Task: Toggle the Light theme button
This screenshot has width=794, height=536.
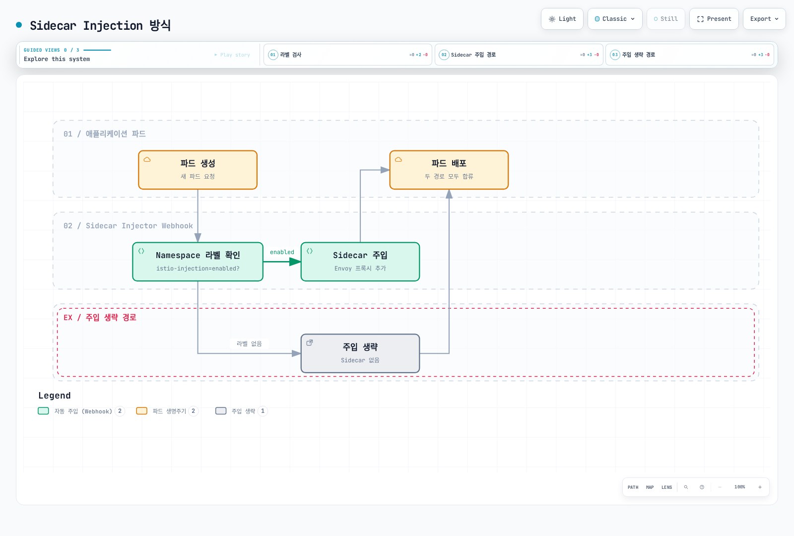Action: click(x=562, y=19)
